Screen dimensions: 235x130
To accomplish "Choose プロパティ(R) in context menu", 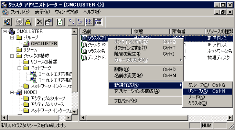I will point(146,101).
